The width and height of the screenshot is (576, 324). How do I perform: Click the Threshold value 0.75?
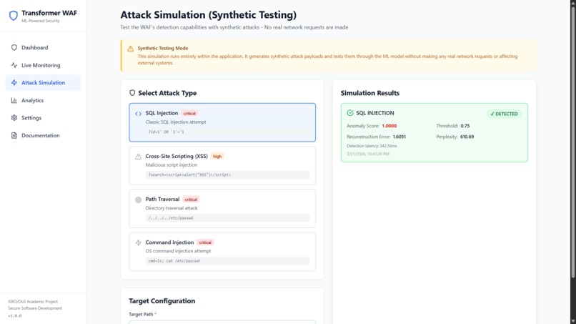pos(465,126)
